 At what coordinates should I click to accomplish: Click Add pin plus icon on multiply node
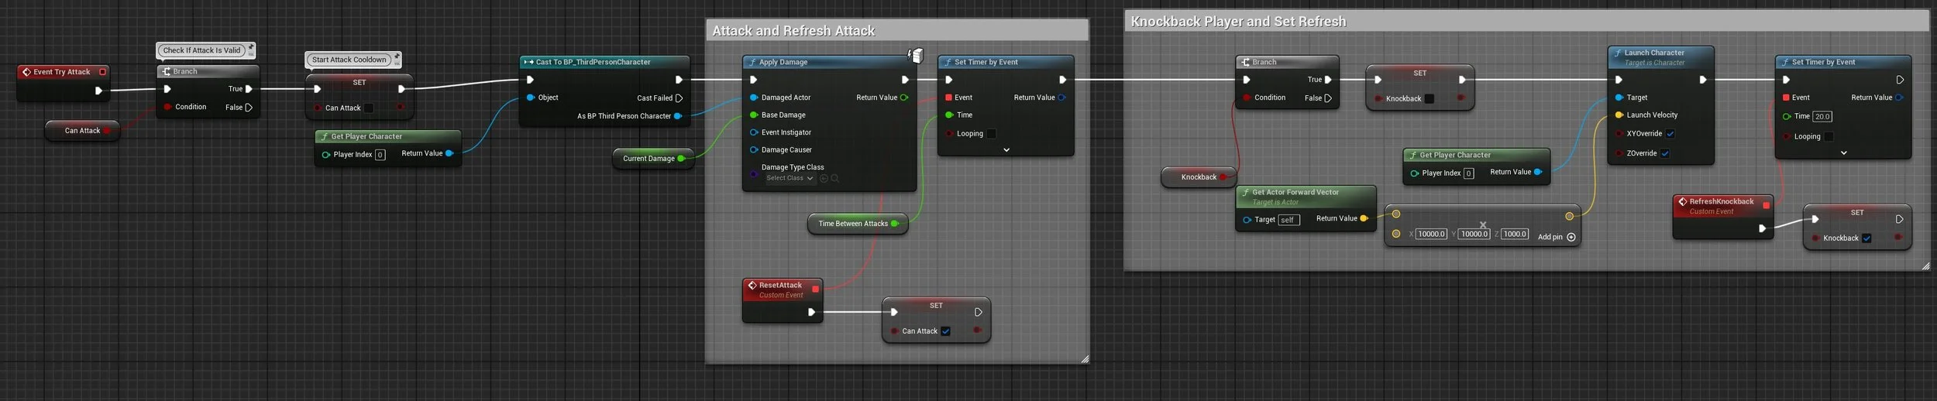[x=1571, y=237]
